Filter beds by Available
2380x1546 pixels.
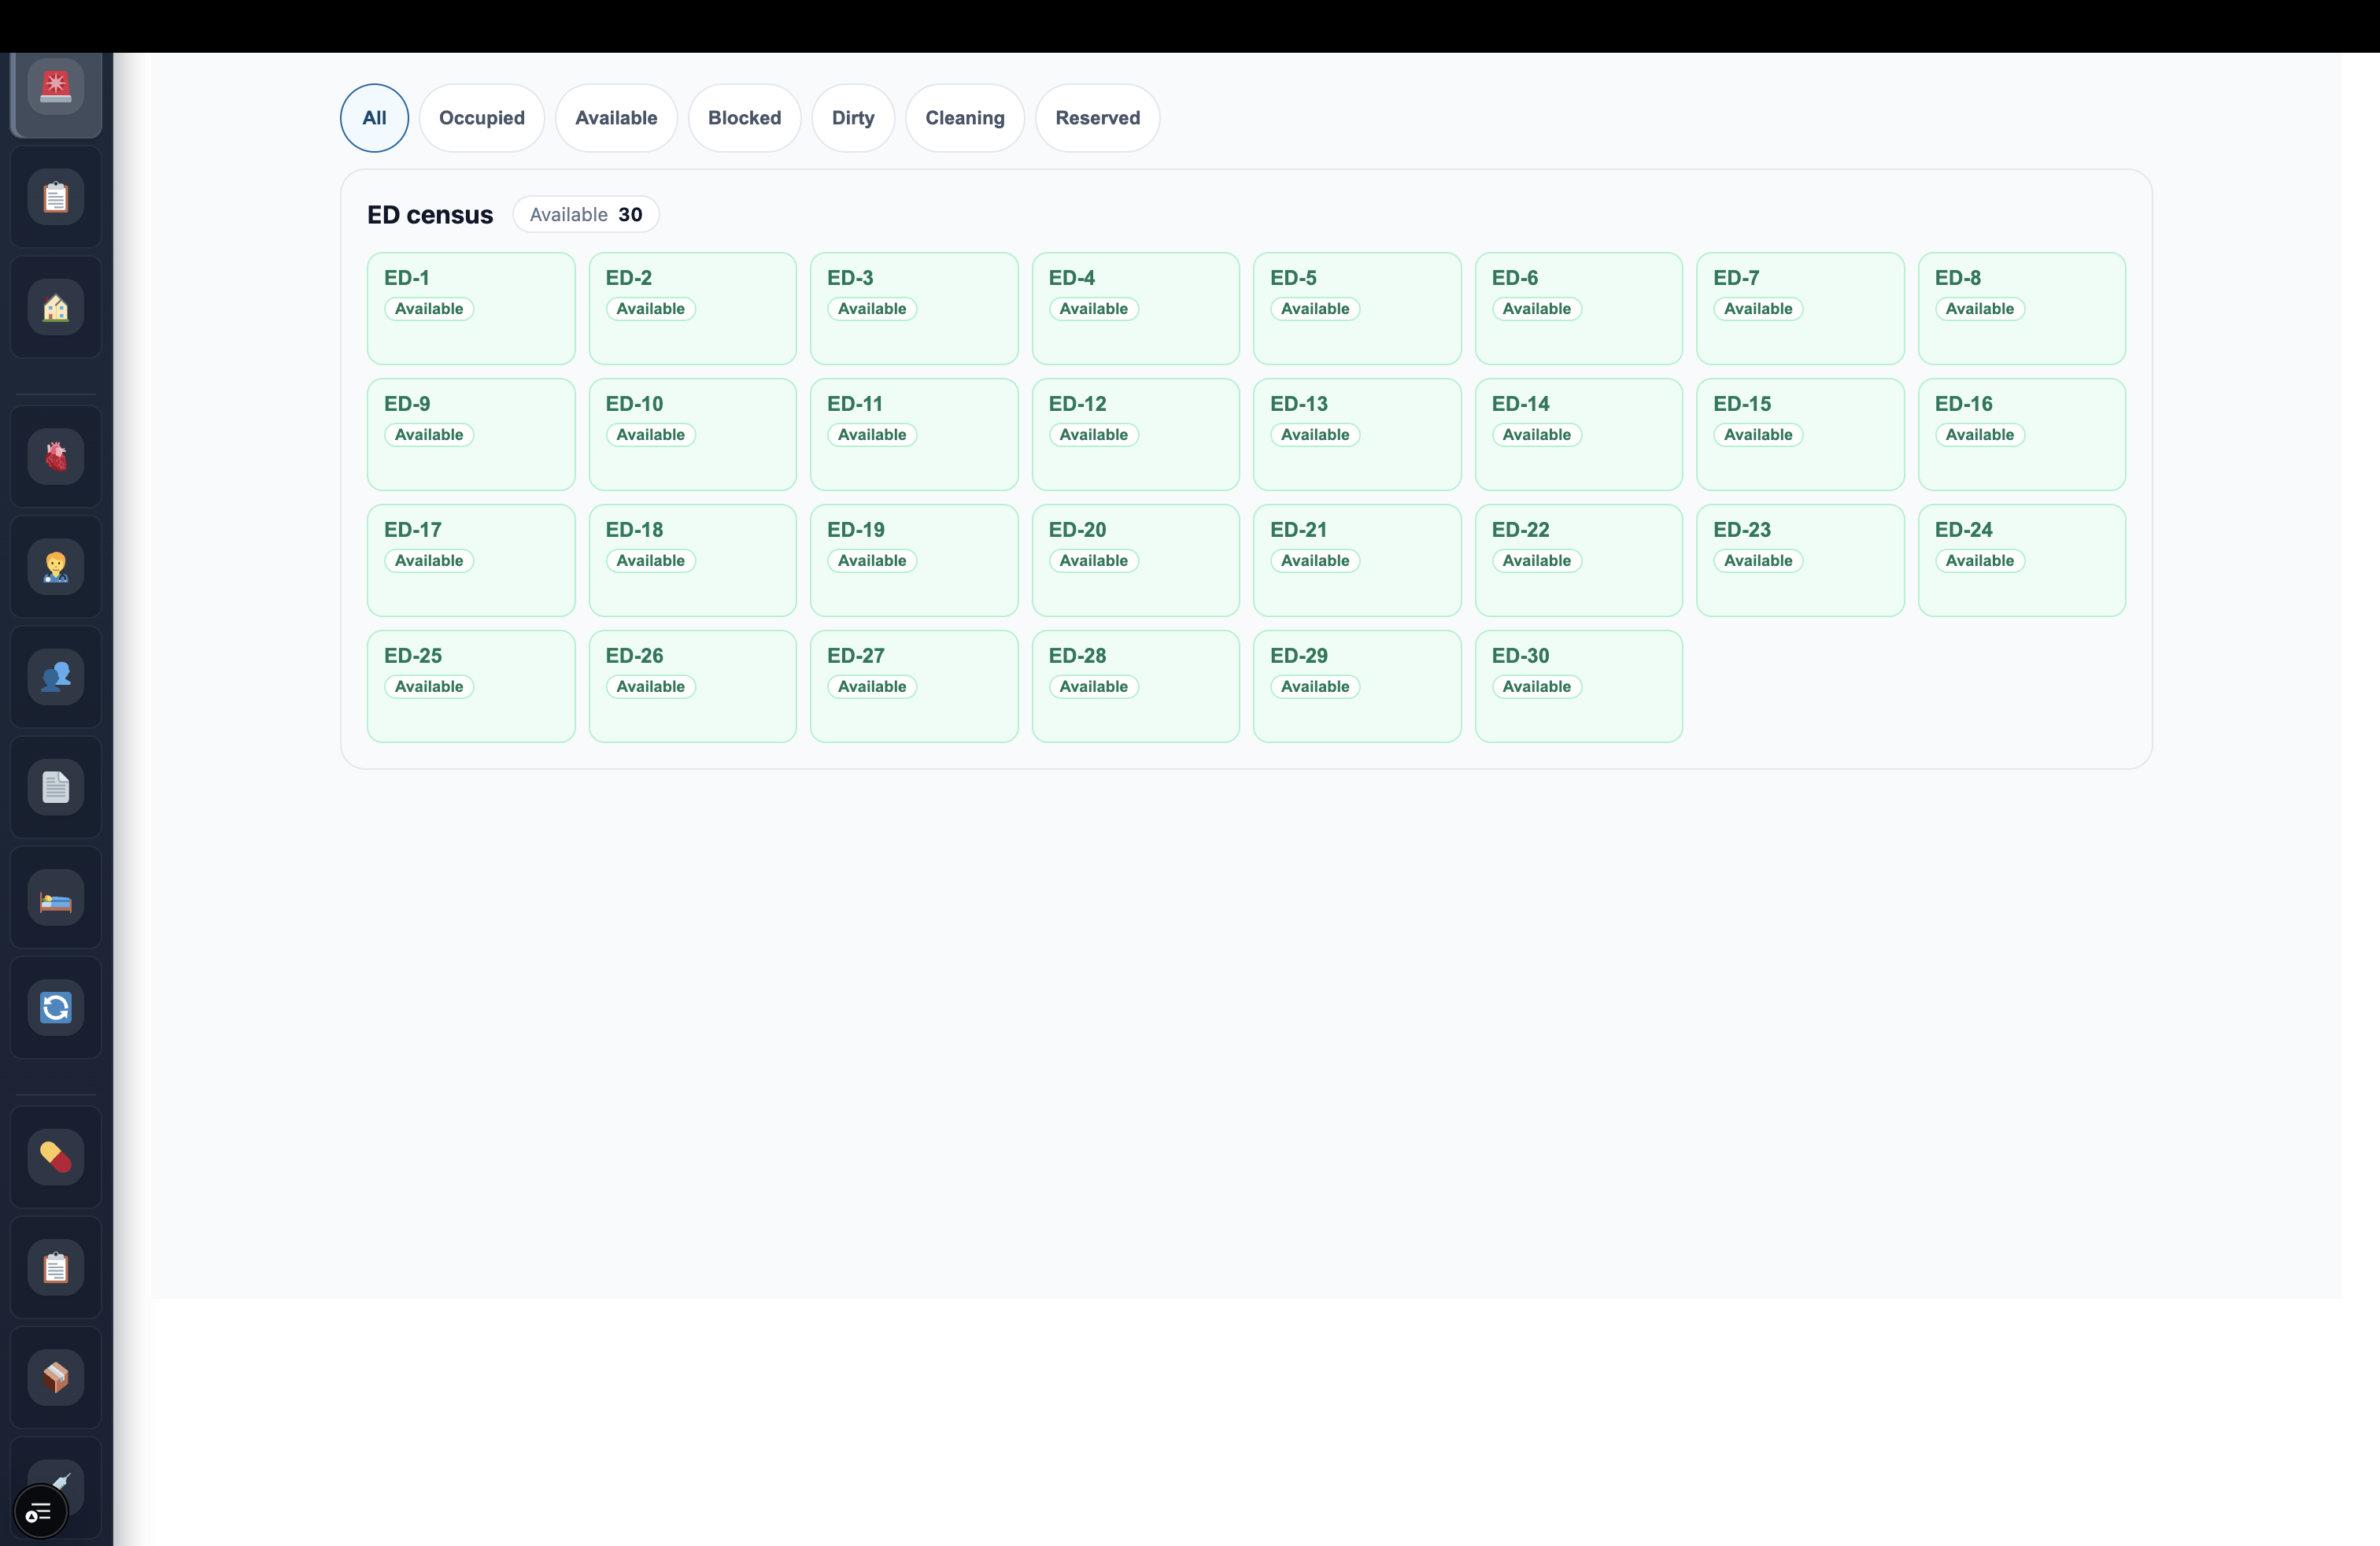coord(616,118)
